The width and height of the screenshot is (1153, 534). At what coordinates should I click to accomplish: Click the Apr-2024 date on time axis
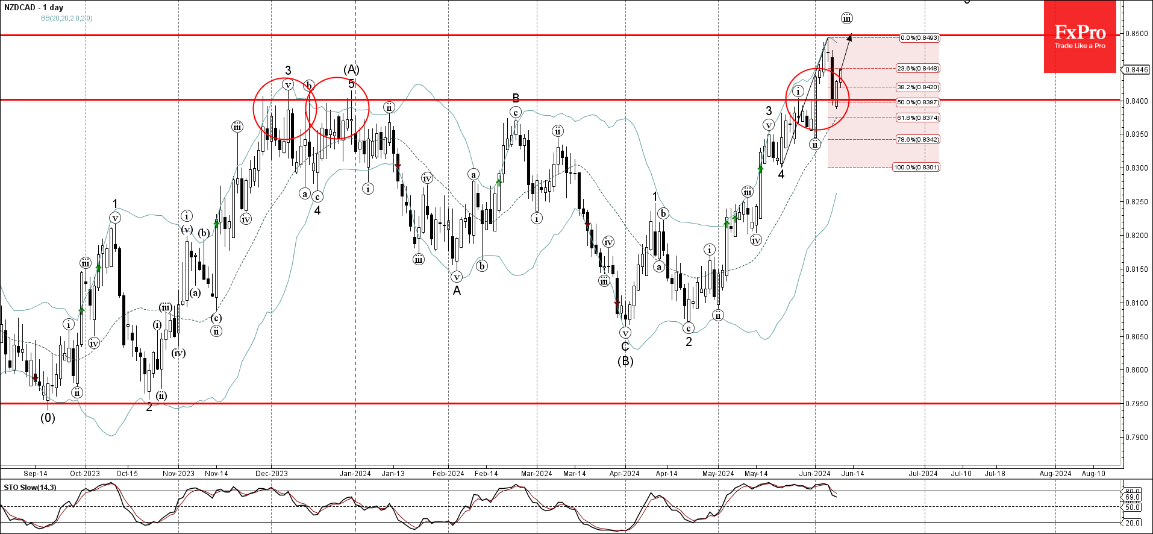[x=625, y=474]
